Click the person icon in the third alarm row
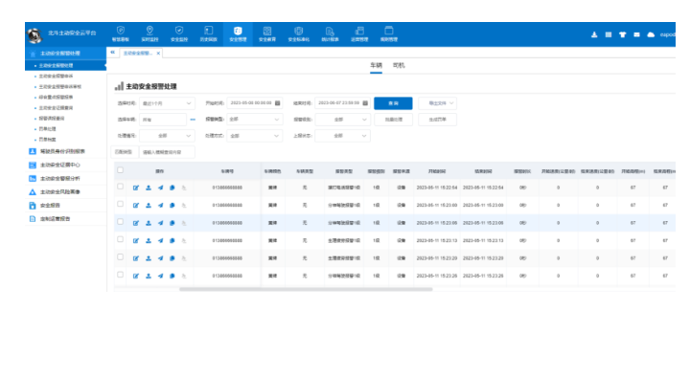Screen dimensions: 690x377 [x=149, y=223]
